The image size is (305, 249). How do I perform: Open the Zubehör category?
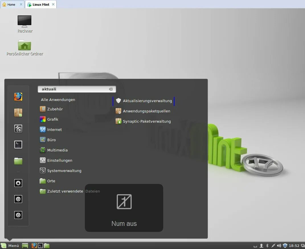click(51, 109)
